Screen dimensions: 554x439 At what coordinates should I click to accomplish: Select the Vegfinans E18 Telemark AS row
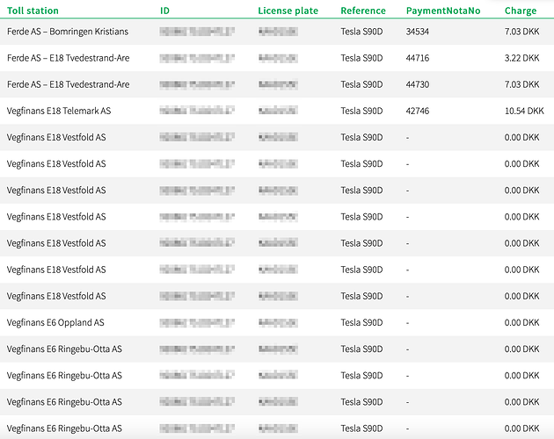pos(277,111)
